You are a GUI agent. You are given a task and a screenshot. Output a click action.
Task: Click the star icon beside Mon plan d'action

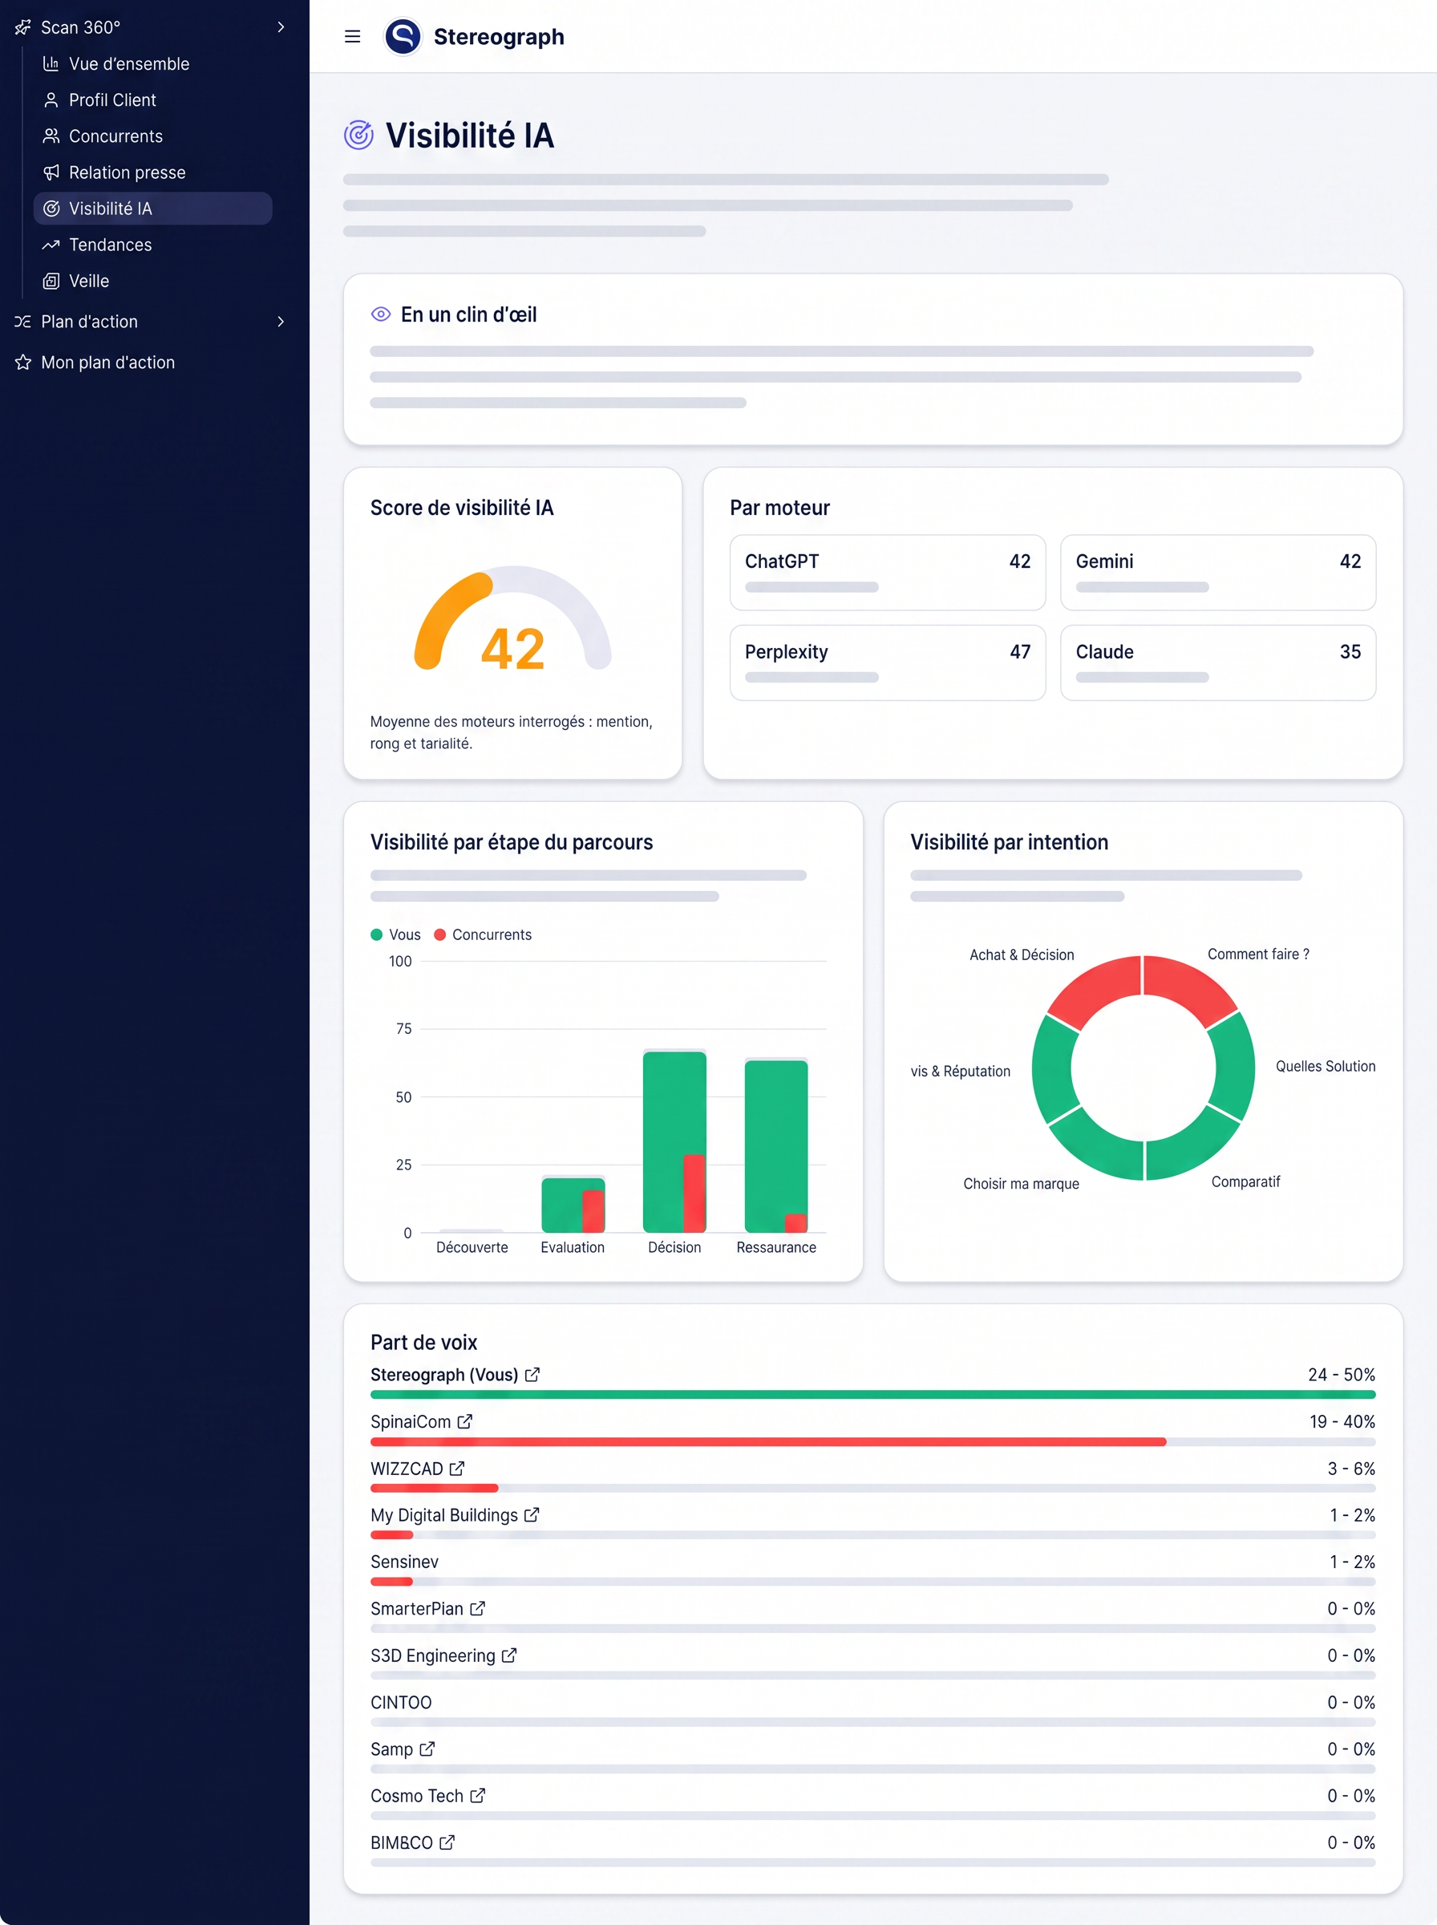pyautogui.click(x=22, y=363)
